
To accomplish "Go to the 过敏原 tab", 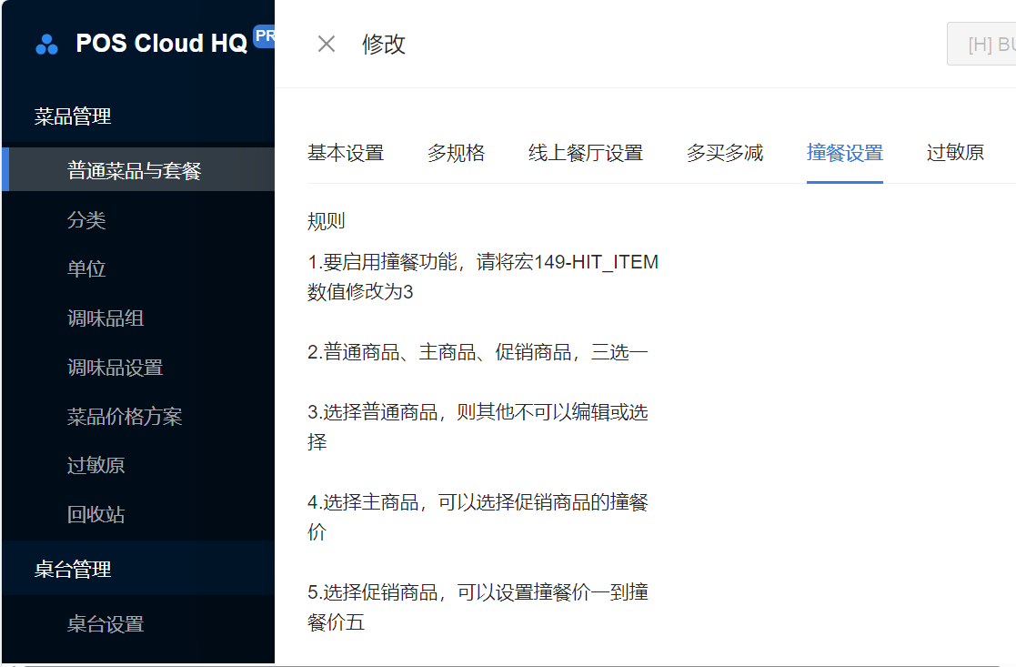I will (955, 153).
